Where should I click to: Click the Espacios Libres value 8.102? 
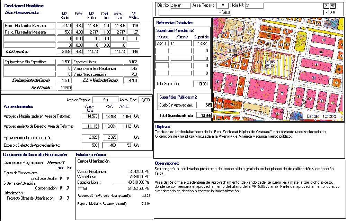(x=131, y=62)
